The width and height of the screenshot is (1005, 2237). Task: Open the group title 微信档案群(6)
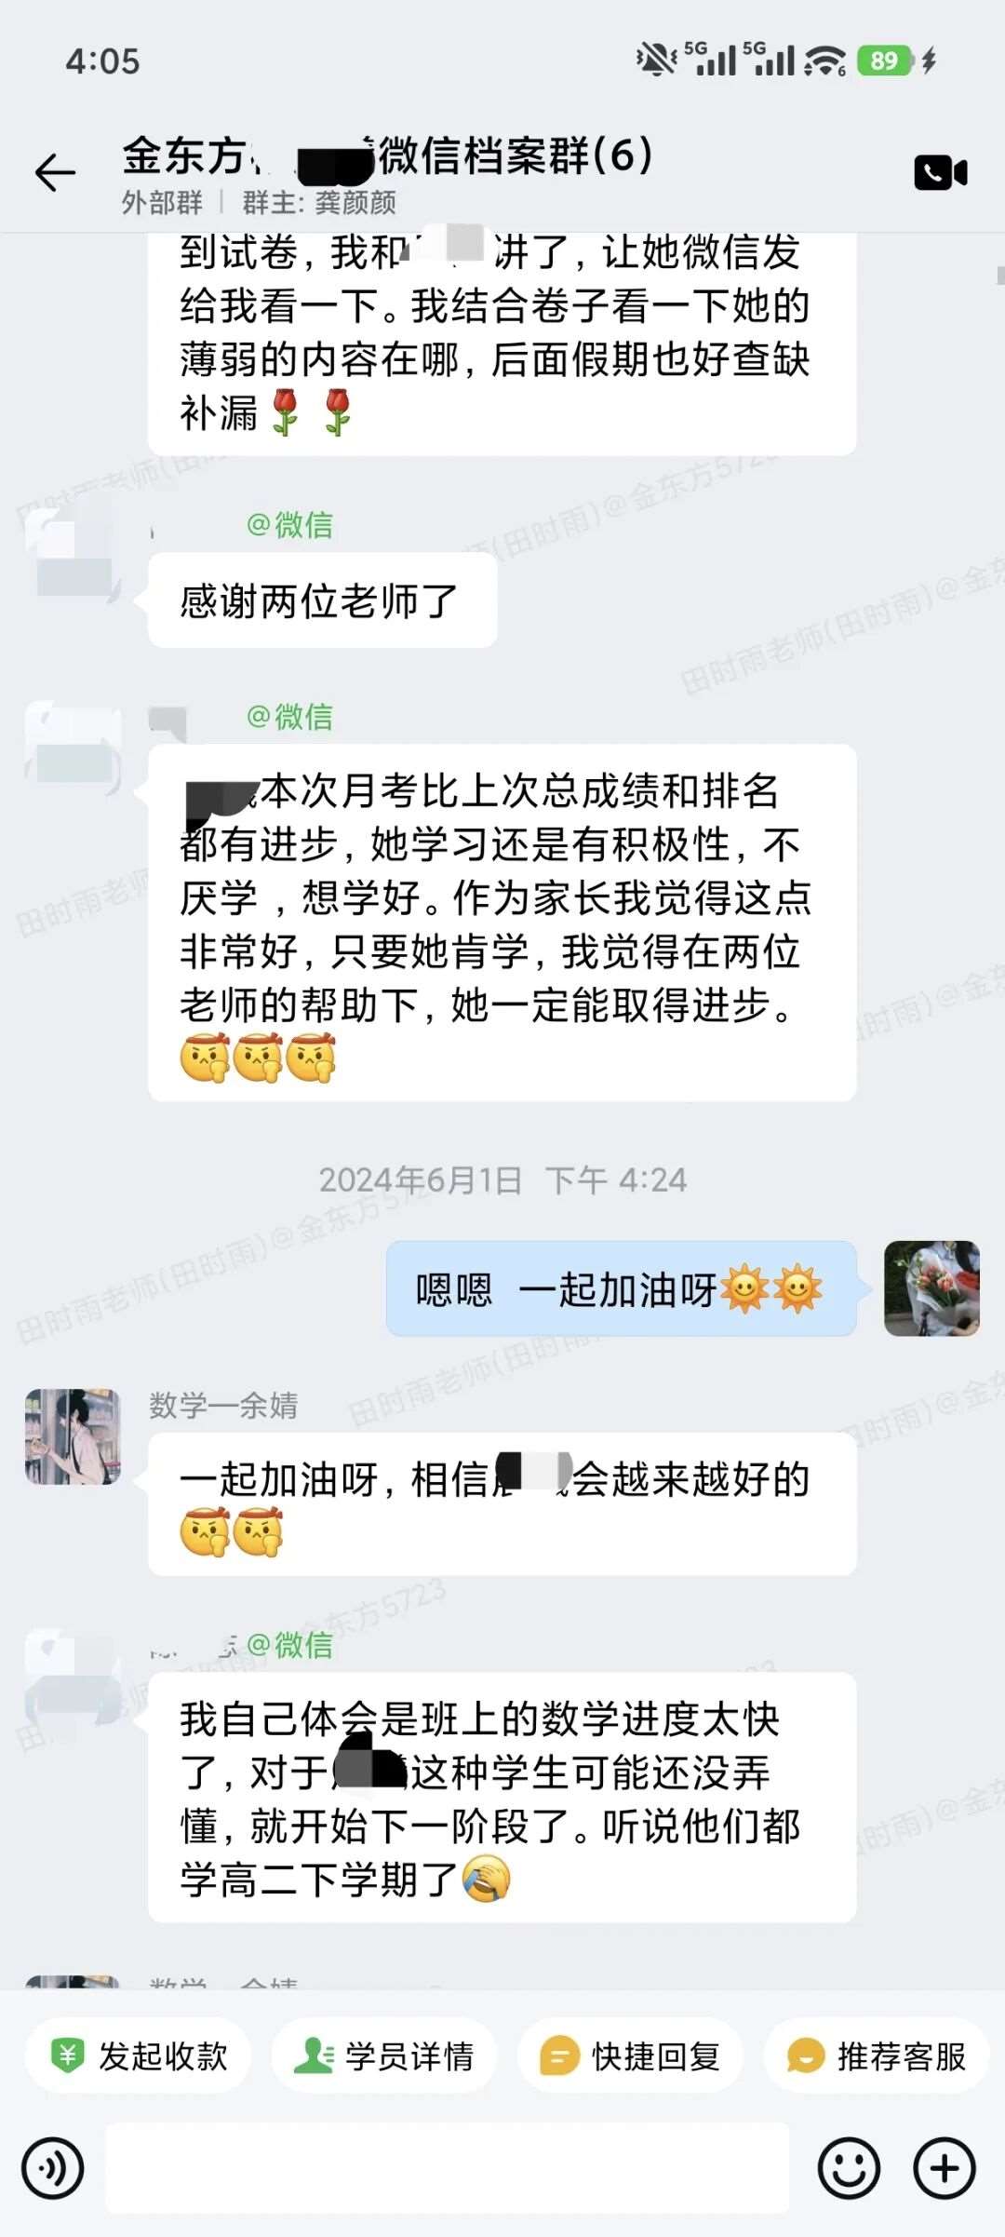(516, 155)
